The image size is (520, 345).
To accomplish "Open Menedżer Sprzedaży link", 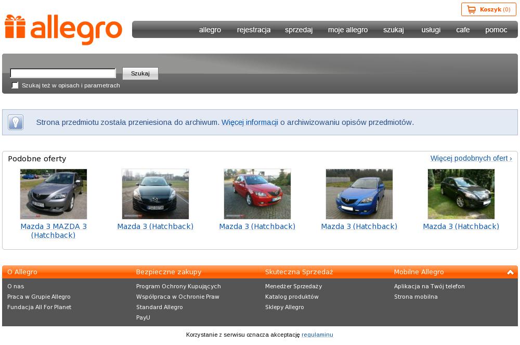I will (293, 286).
